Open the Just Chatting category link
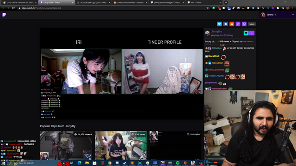The height and width of the screenshot is (166, 296). coord(226,35)
